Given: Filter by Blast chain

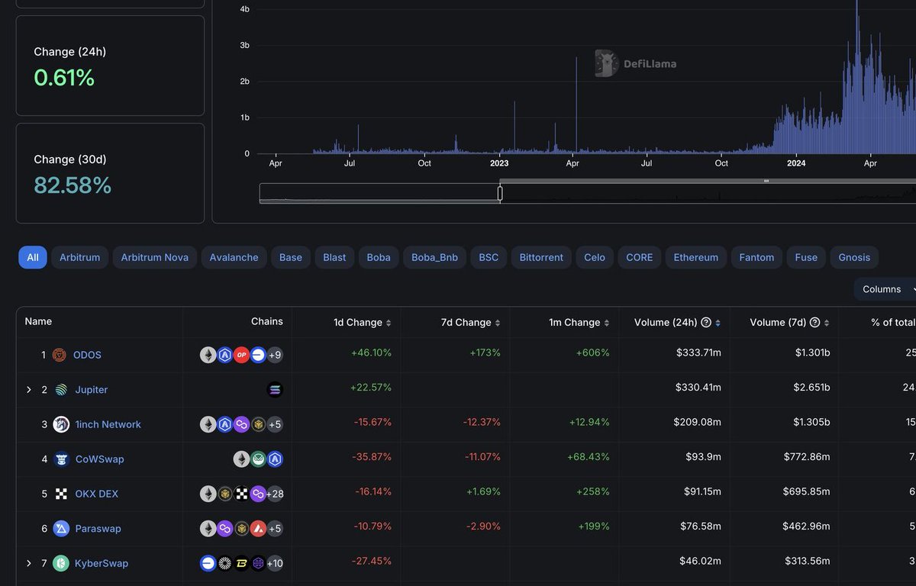Looking at the screenshot, I should 334,257.
